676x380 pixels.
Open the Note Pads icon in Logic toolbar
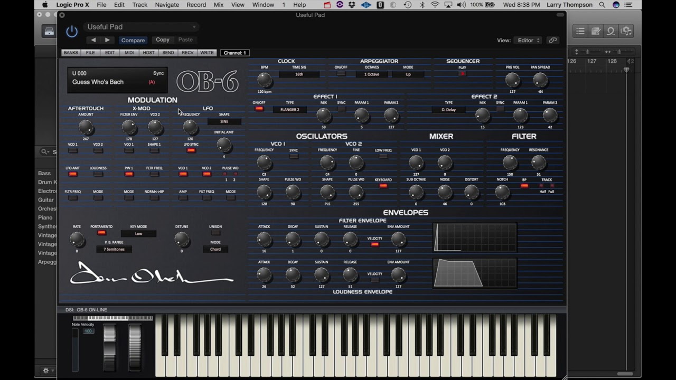(596, 31)
